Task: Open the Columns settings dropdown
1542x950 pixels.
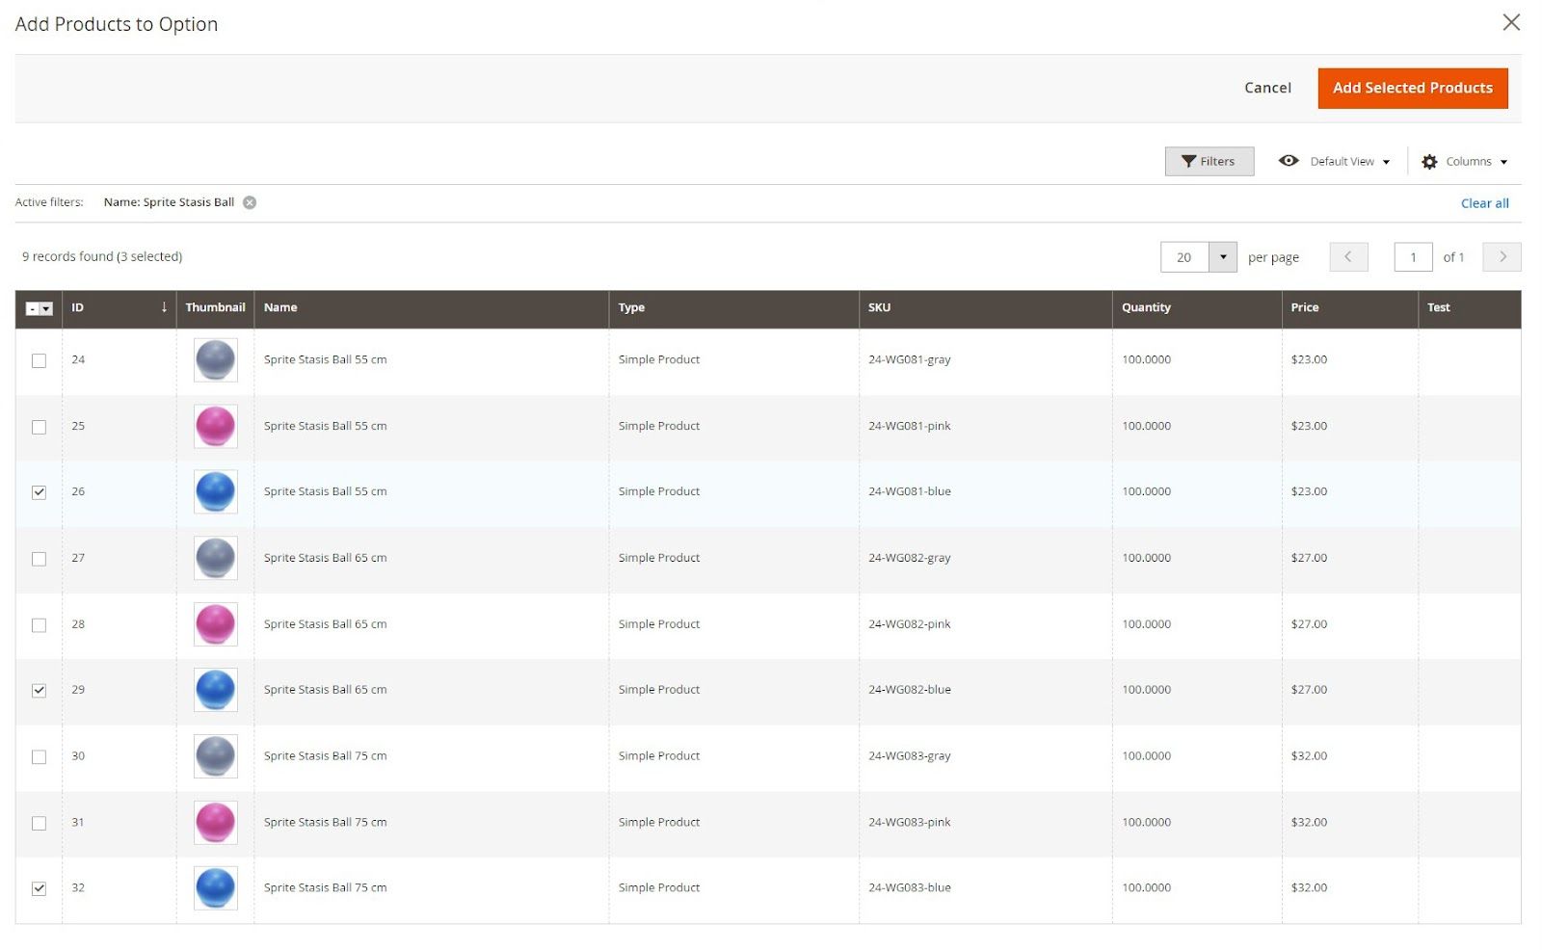Action: point(1465,161)
